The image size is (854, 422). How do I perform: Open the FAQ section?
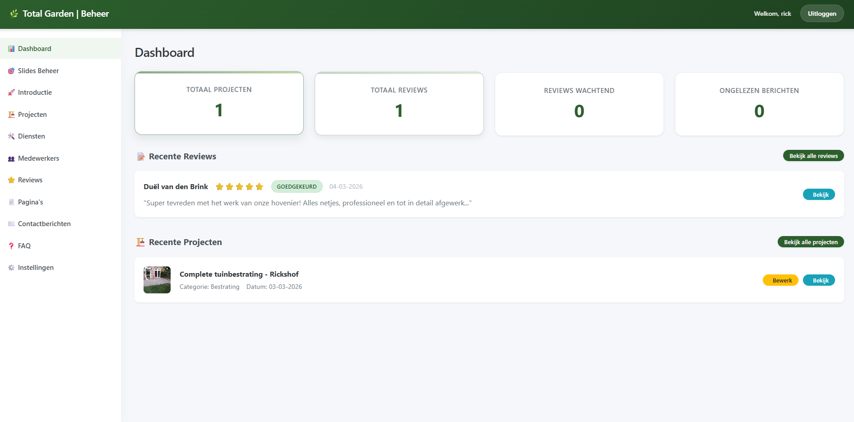tap(60, 246)
